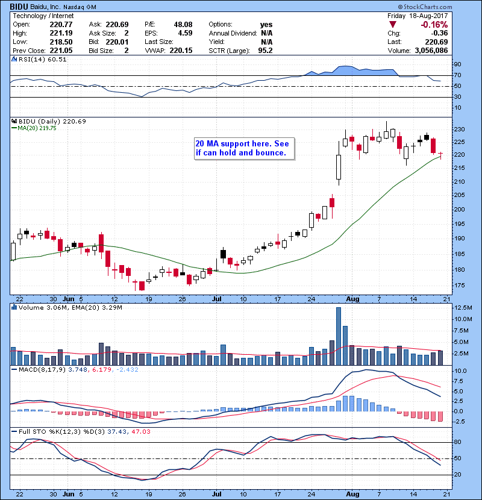Click the 10.0 level on MACD axis

point(460,371)
